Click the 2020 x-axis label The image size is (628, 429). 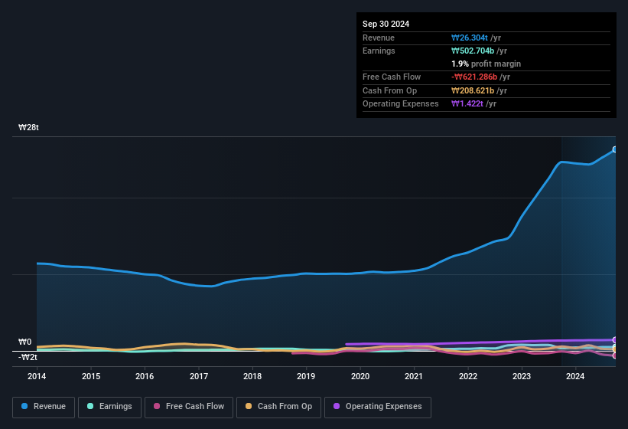360,376
